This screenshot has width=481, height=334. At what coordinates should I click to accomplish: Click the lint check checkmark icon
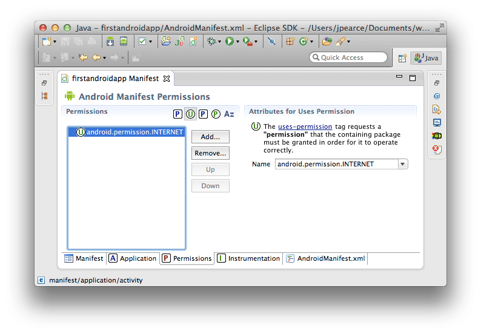(142, 41)
